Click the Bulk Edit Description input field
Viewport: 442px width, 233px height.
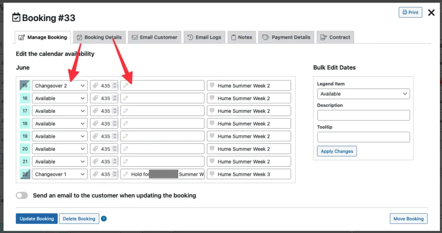(x=363, y=115)
